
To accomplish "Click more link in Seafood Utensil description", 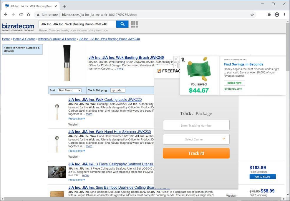I will (85, 175).
